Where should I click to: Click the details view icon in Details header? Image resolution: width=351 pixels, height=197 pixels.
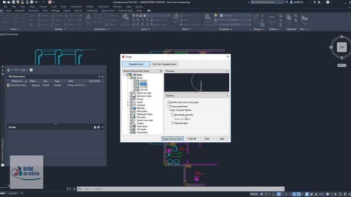tap(99, 128)
